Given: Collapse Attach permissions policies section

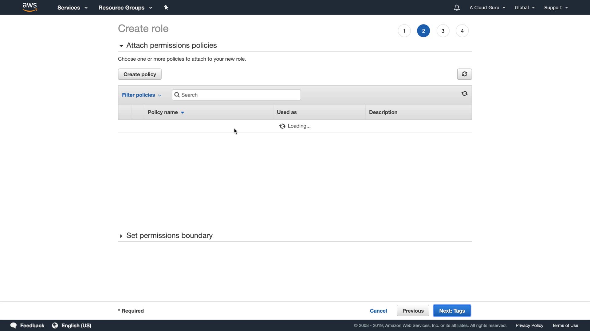Looking at the screenshot, I should coord(121,46).
